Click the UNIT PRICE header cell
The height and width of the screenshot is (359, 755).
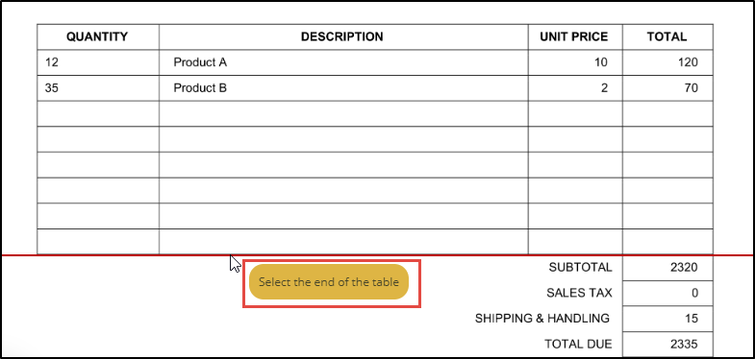(x=575, y=36)
